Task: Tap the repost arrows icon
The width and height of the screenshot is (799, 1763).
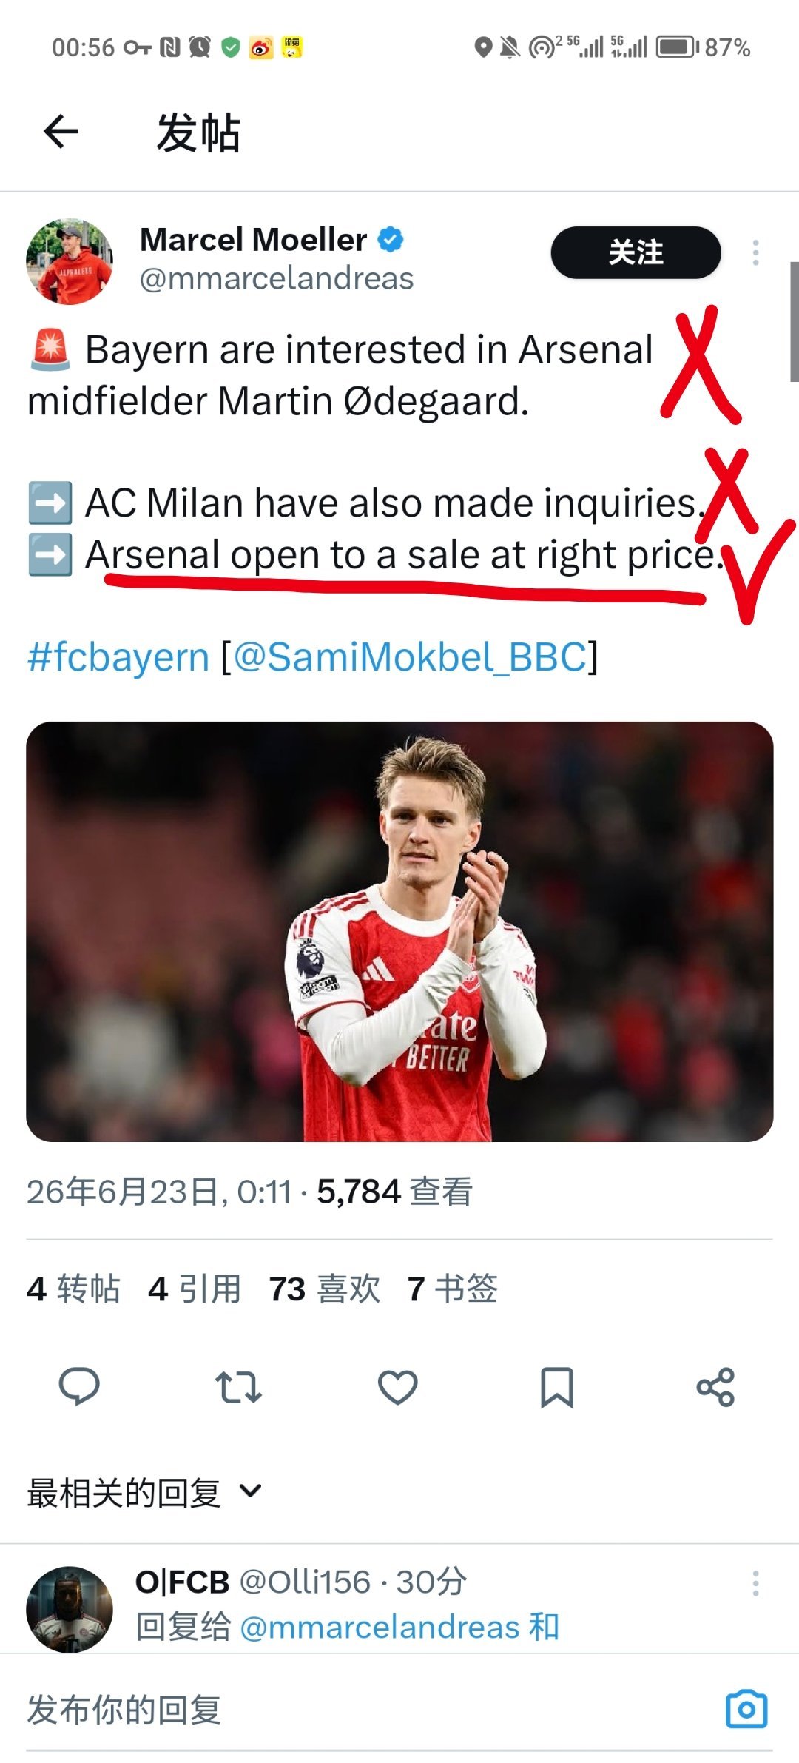Action: [x=238, y=1387]
